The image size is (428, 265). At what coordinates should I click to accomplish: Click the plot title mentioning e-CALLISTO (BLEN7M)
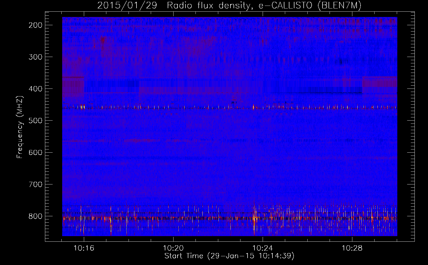(x=229, y=6)
